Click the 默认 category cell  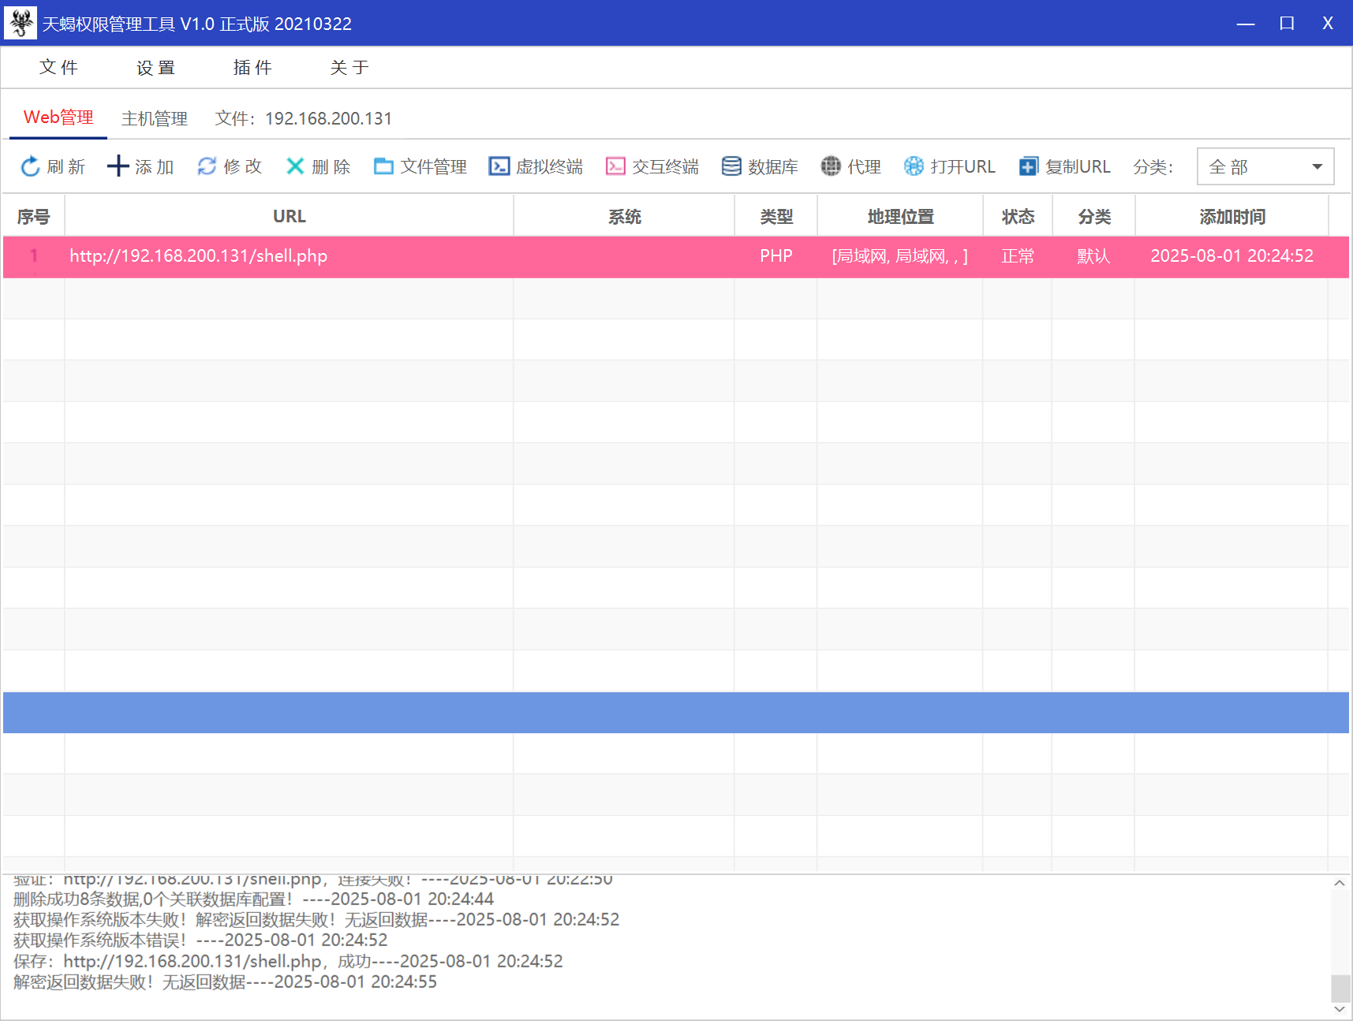tap(1093, 256)
